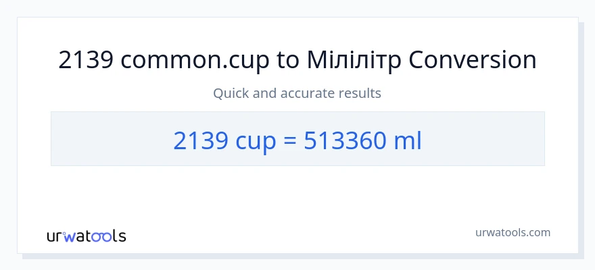
Task: Click the equals sign in the result
Action: [289, 140]
